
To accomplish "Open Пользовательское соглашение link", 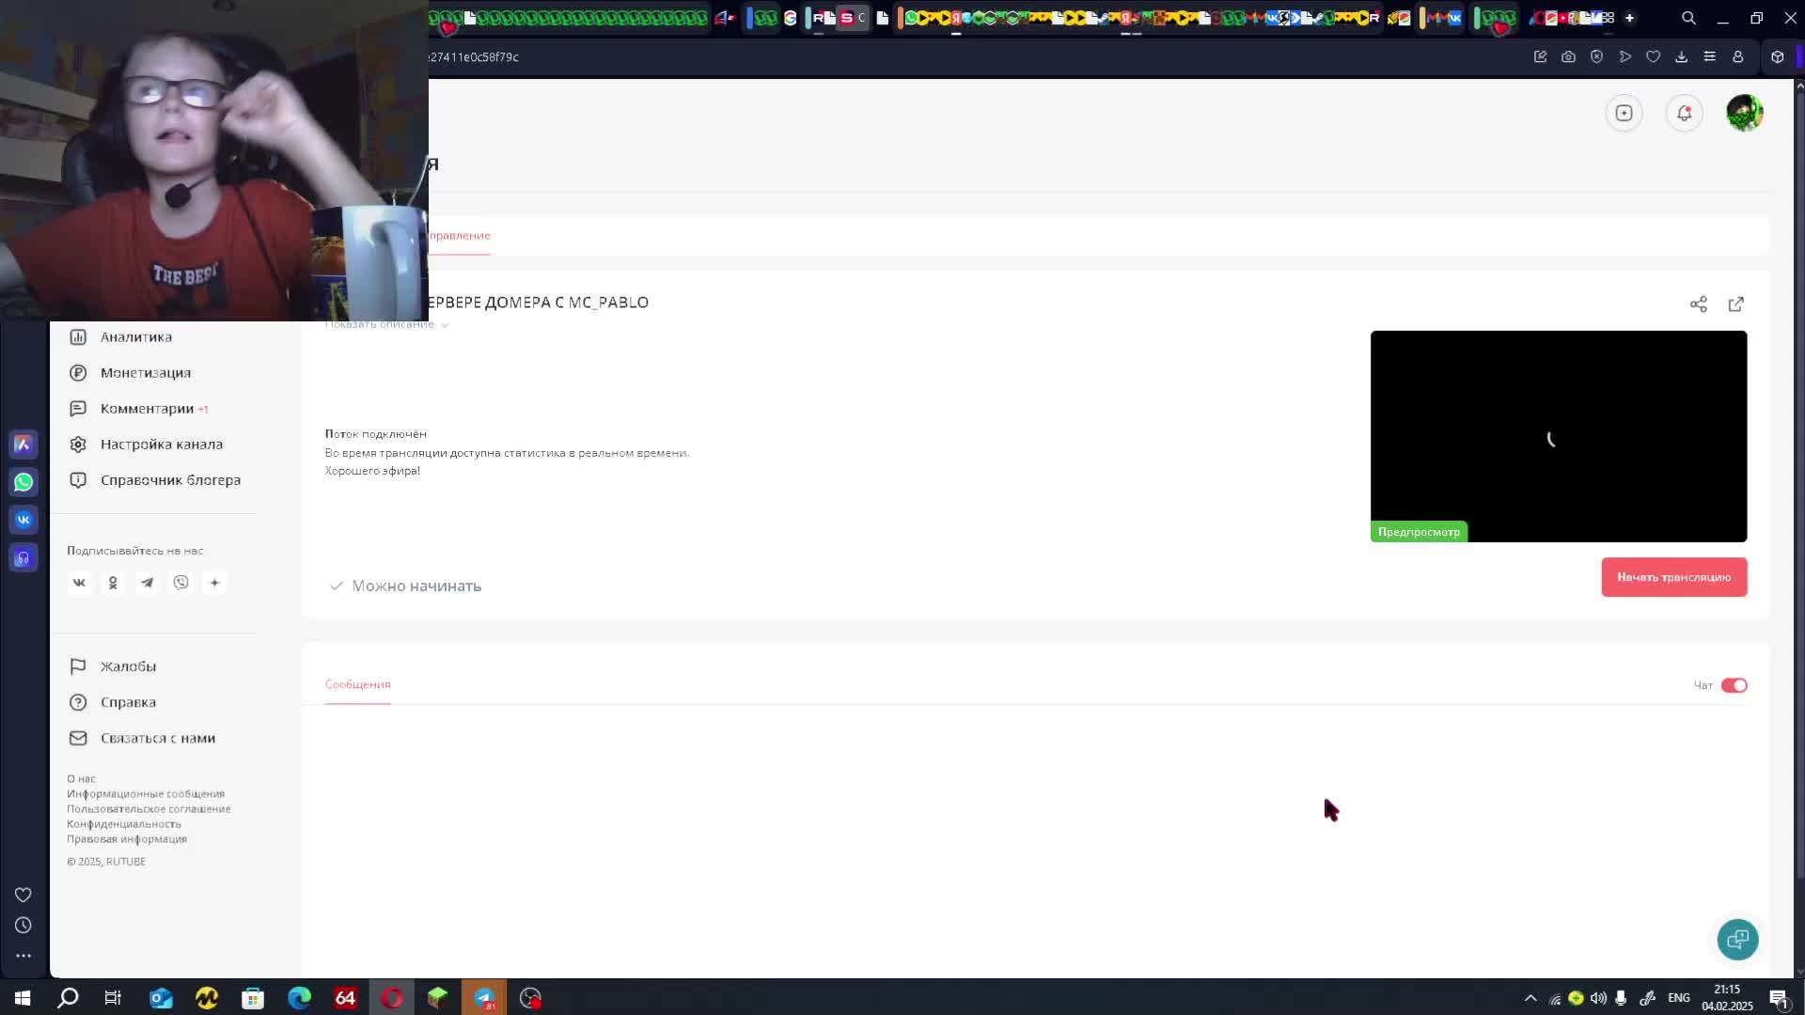I will click(x=149, y=809).
